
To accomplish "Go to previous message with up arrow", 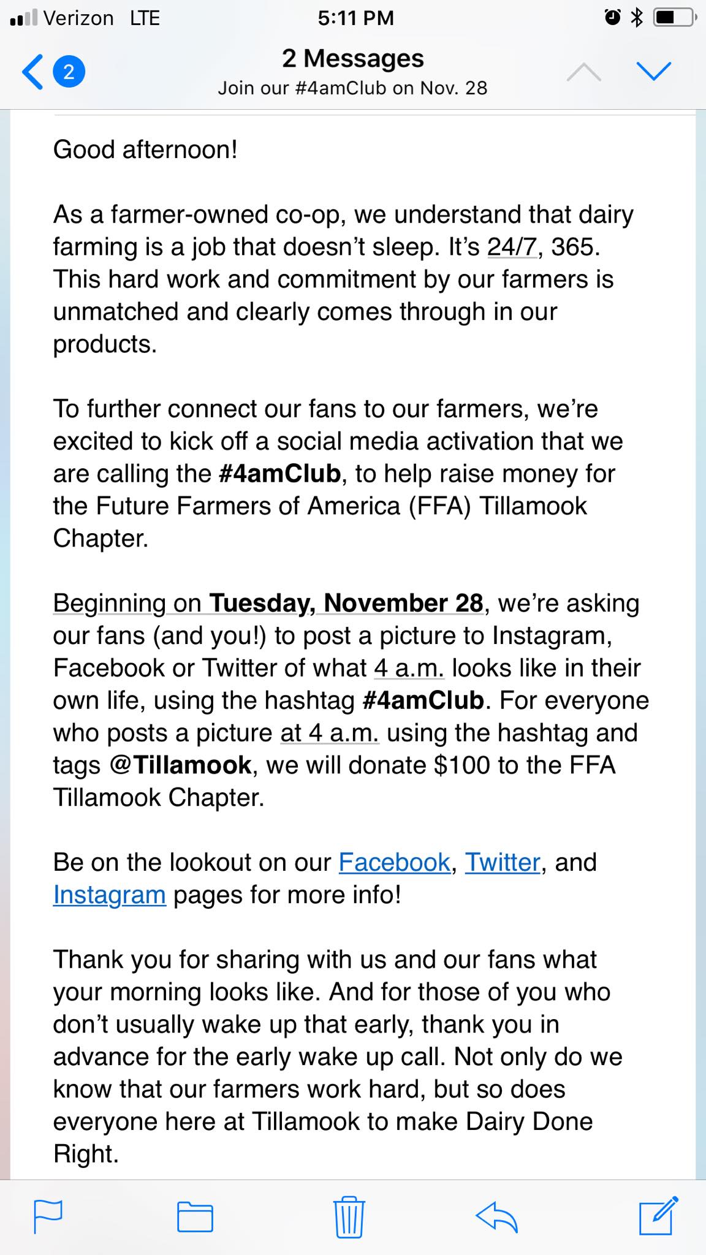I will tap(583, 72).
